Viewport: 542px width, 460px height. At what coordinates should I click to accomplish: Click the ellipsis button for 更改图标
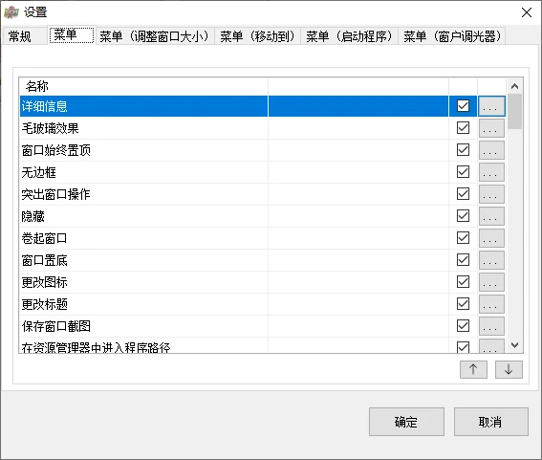pyautogui.click(x=491, y=282)
